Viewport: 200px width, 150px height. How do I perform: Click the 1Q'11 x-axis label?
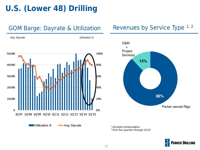point(55,114)
